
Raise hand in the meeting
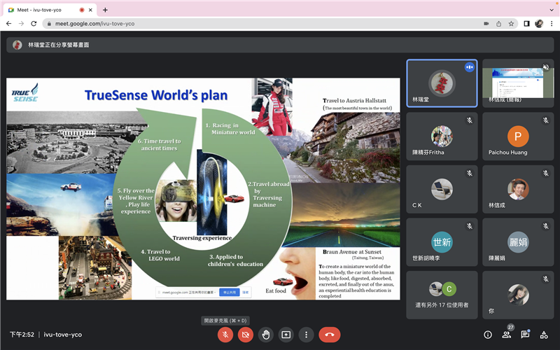click(266, 335)
